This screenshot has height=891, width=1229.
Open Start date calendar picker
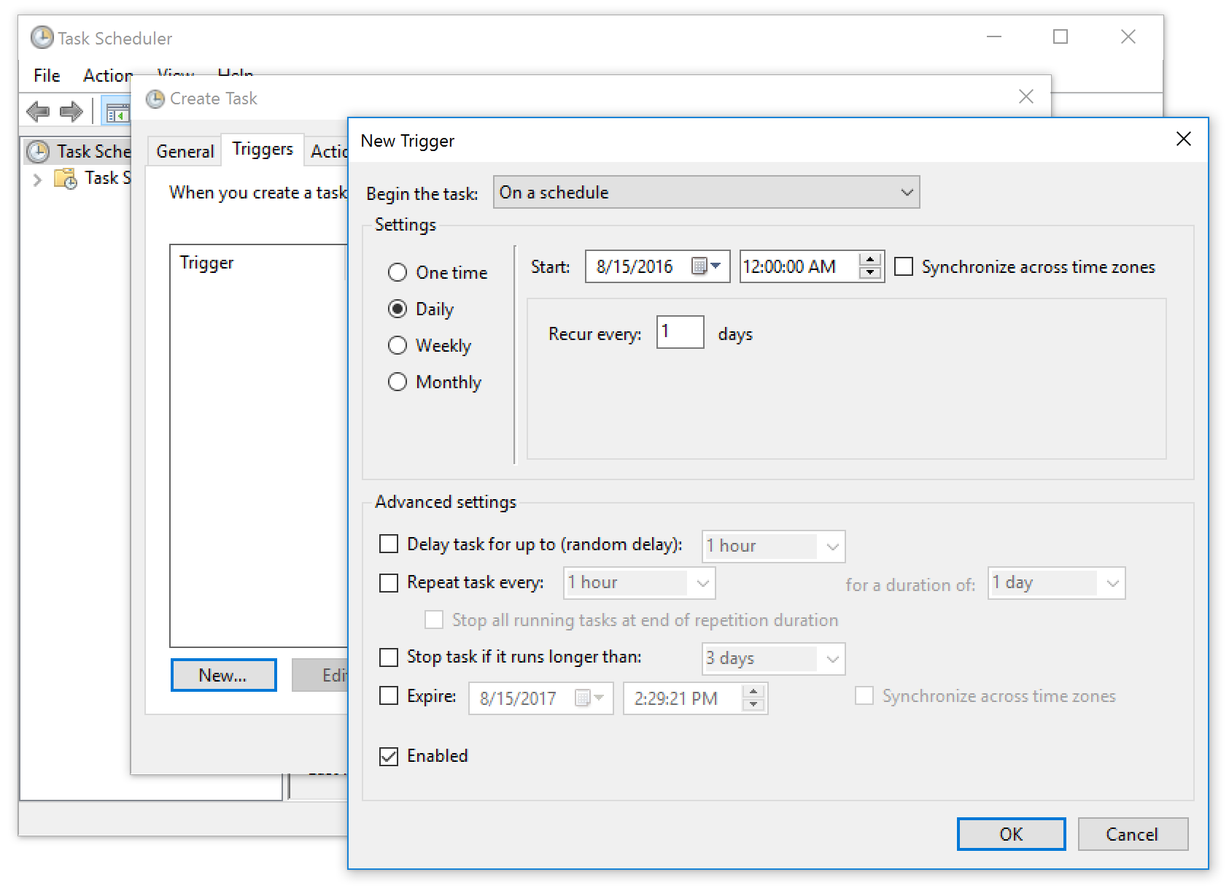pos(706,266)
